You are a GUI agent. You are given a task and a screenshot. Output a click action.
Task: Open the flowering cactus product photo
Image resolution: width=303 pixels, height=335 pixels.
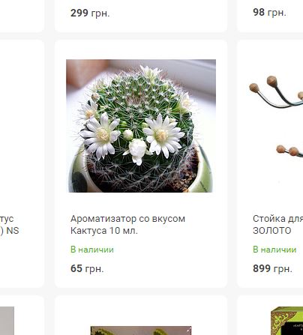click(141, 126)
